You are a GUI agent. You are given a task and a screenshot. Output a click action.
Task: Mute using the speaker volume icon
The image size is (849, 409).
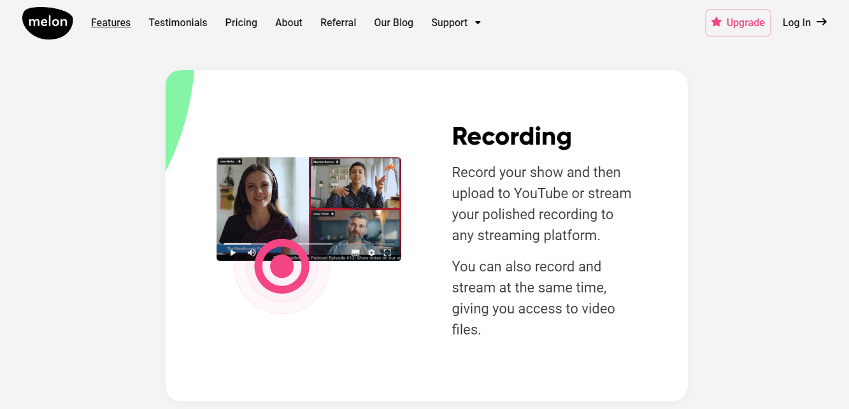click(x=252, y=253)
